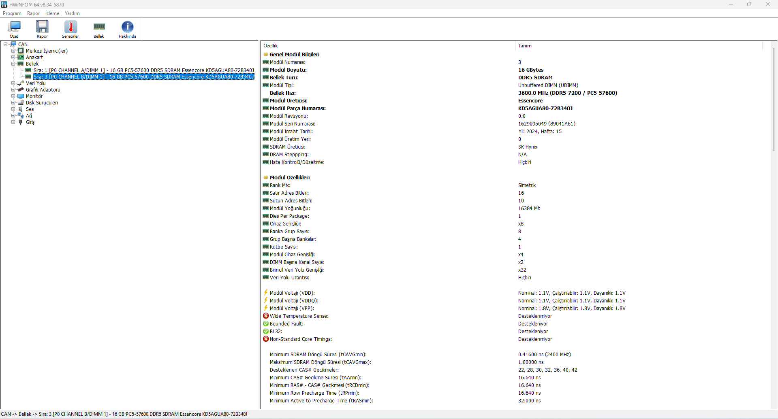Expand the Merkezi İşlemci(ler) node
The height and width of the screenshot is (419, 778).
click(13, 51)
